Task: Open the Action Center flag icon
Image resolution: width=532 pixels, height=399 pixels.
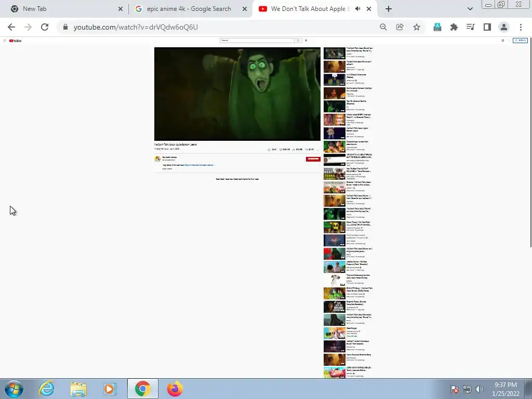Action: click(x=455, y=389)
